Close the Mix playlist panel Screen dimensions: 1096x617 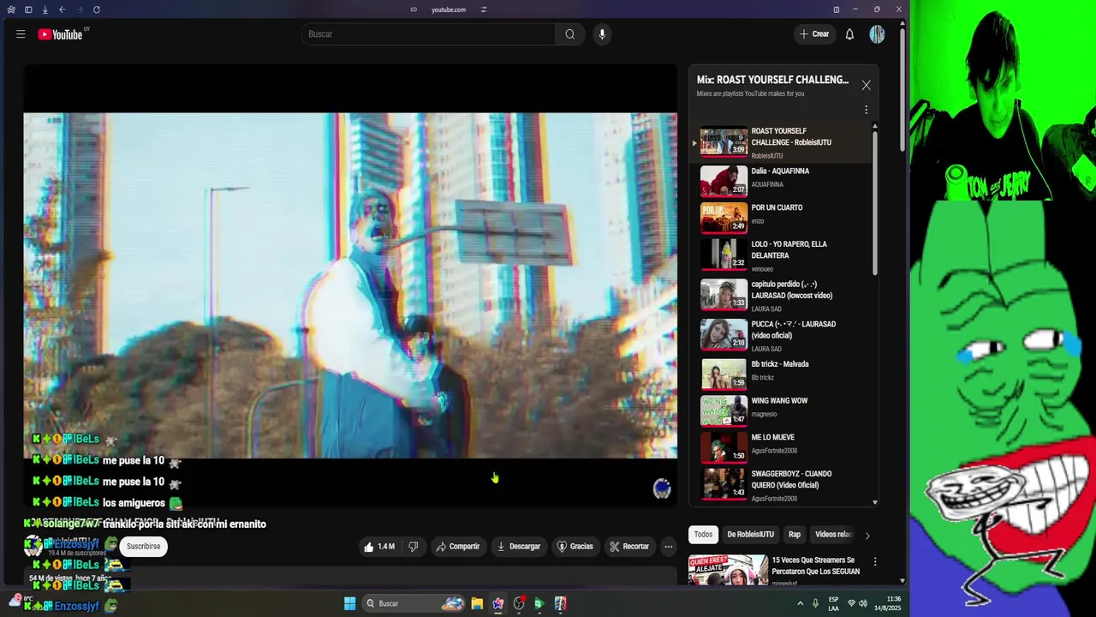[866, 85]
